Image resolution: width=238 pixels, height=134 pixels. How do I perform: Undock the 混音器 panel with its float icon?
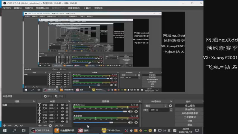(x=140, y=101)
